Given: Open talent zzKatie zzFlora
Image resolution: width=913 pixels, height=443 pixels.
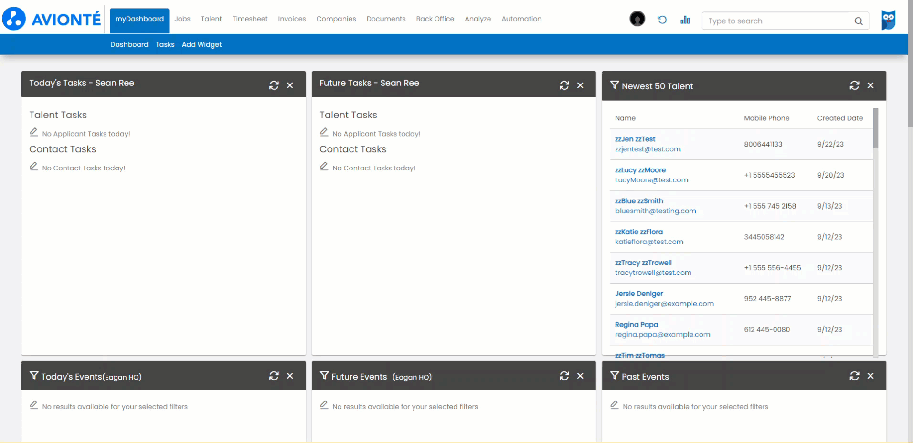Looking at the screenshot, I should (x=639, y=232).
